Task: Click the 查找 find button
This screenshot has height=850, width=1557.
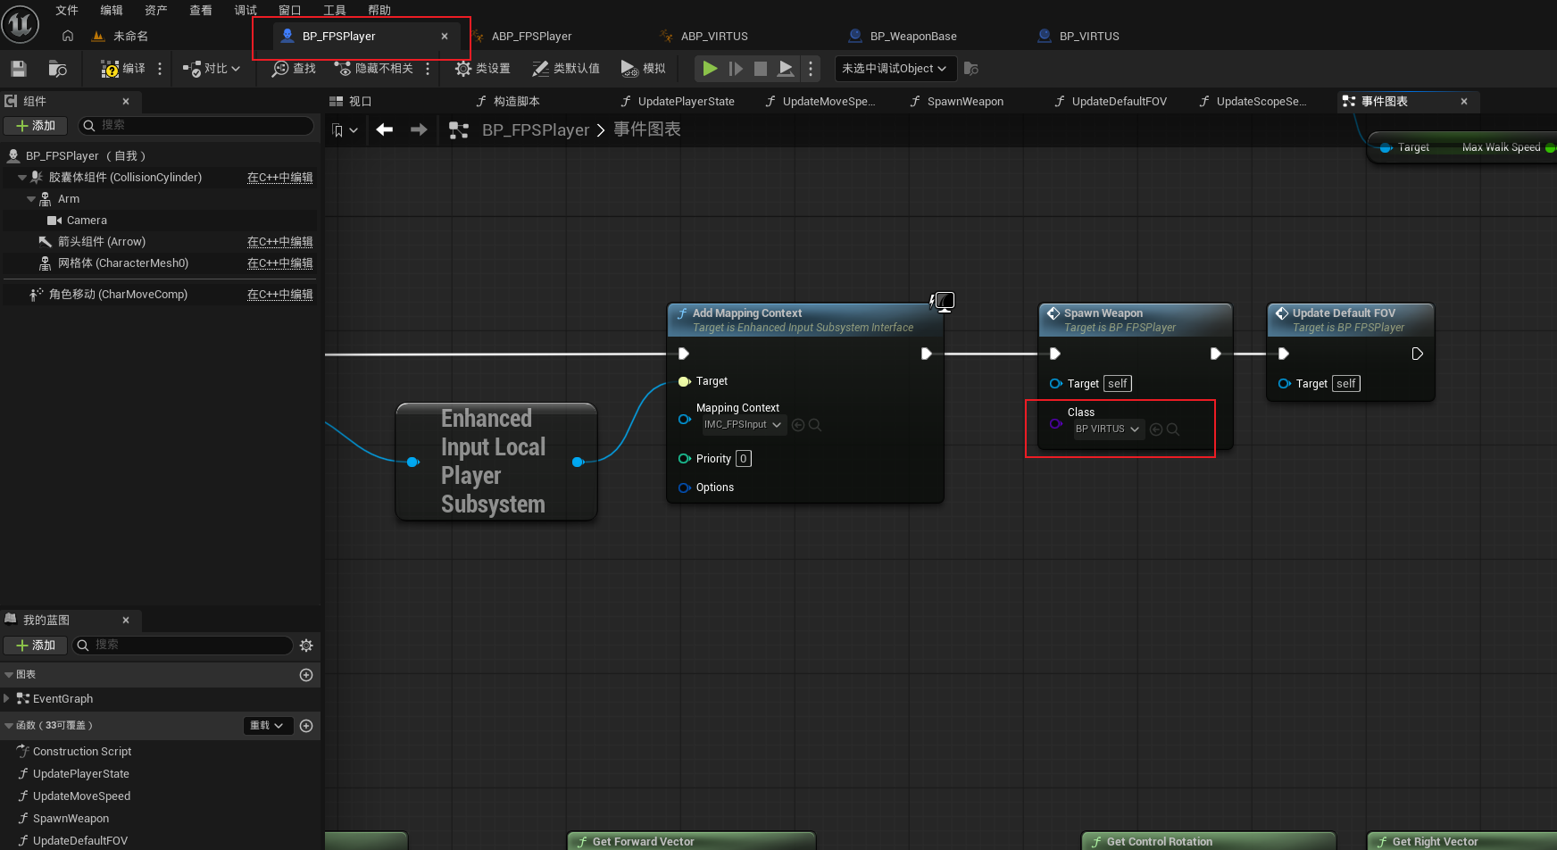Action: point(294,69)
